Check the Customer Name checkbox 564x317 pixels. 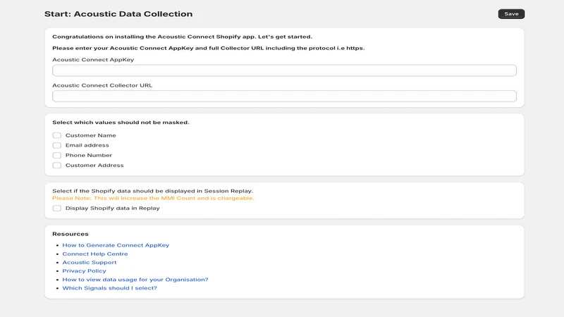coord(57,135)
